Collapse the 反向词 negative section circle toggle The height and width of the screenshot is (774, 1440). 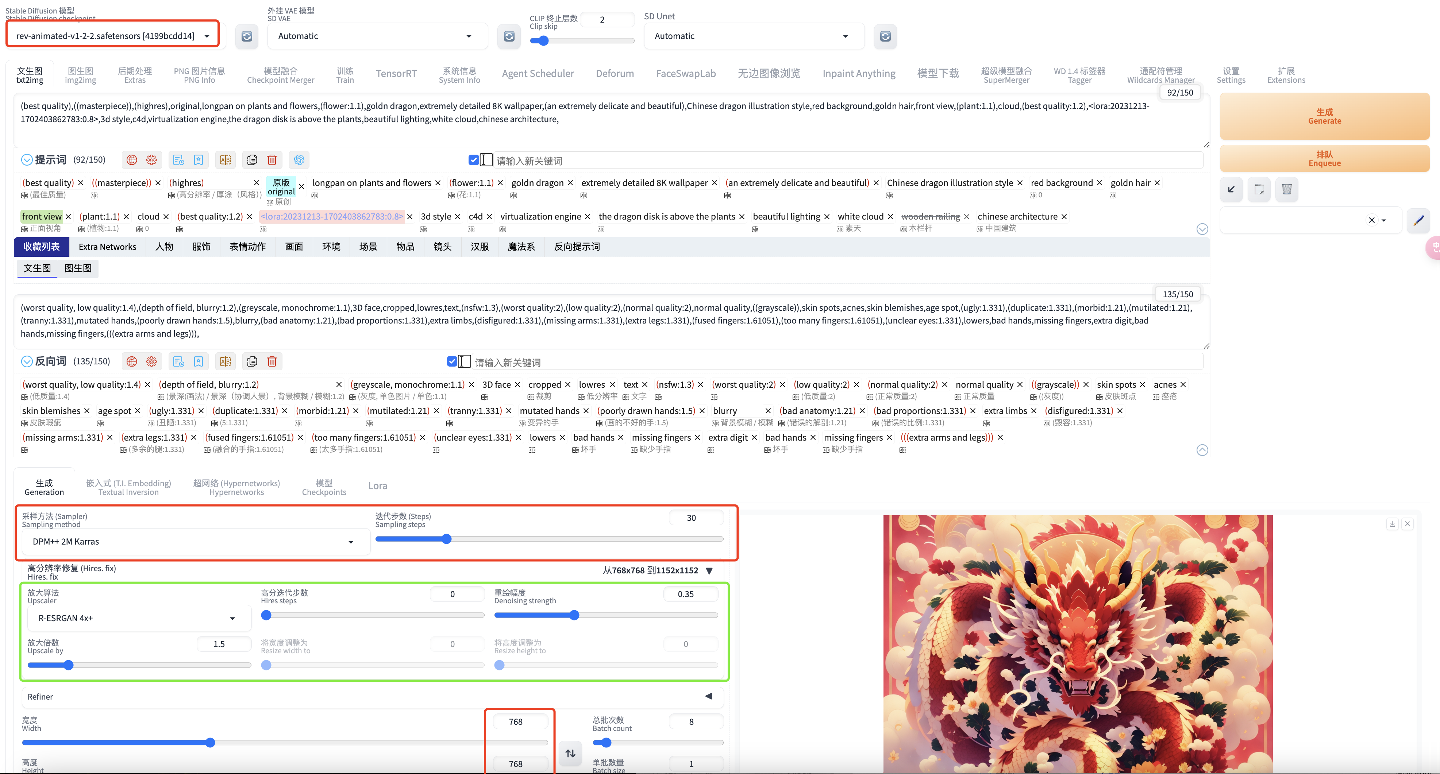tap(26, 361)
